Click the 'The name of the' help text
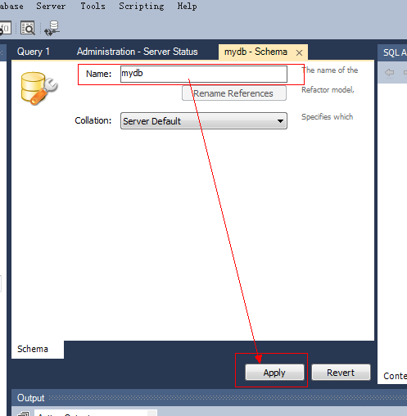This screenshot has height=416, width=407. (x=330, y=70)
